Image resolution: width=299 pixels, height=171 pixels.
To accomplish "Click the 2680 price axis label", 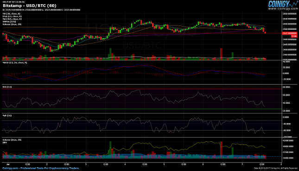I will tap(290, 14).
